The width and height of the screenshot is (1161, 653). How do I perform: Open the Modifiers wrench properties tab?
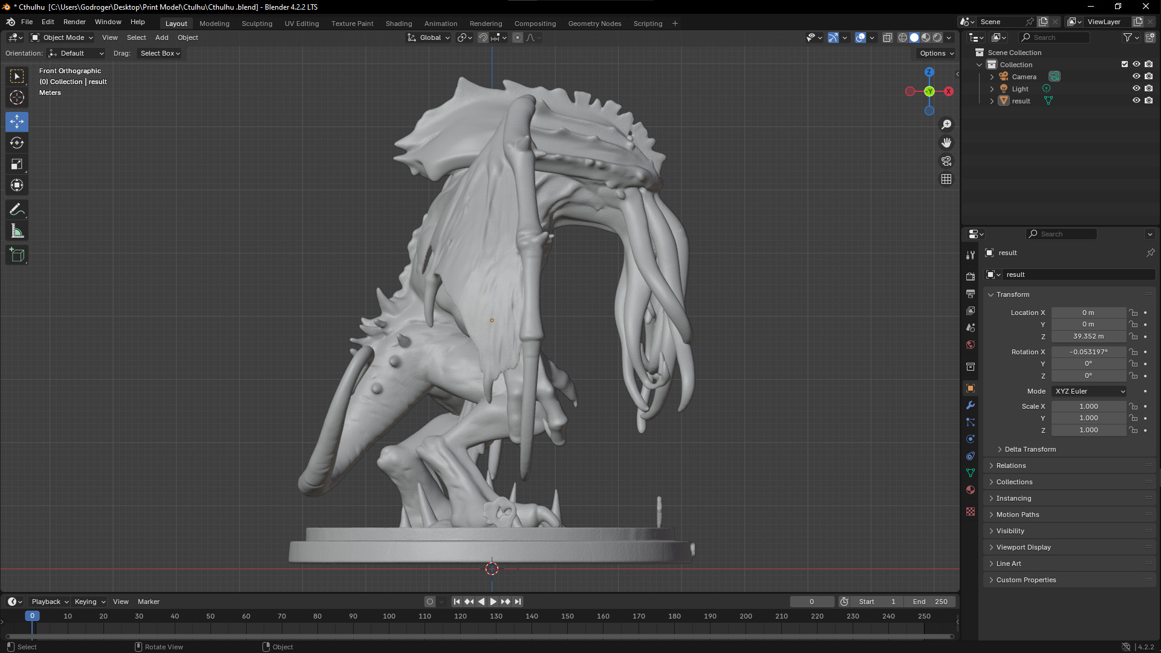click(971, 405)
